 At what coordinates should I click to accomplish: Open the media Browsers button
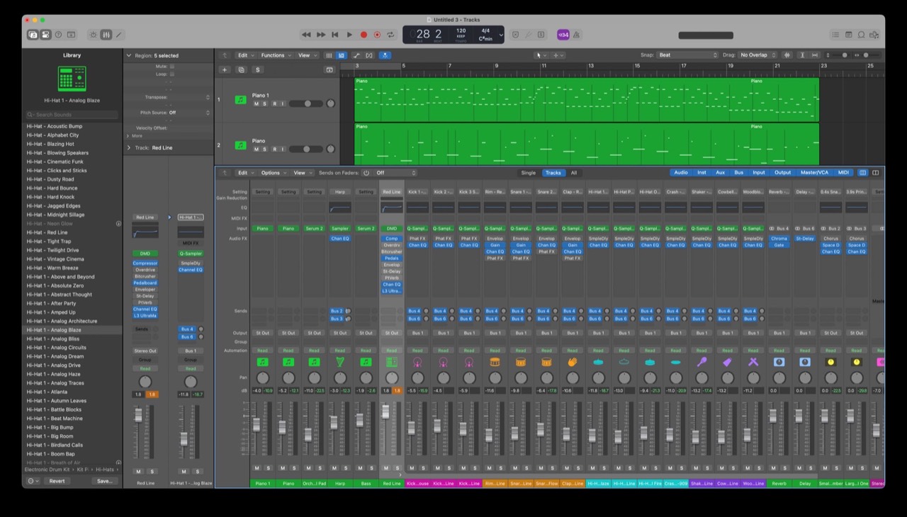[874, 35]
